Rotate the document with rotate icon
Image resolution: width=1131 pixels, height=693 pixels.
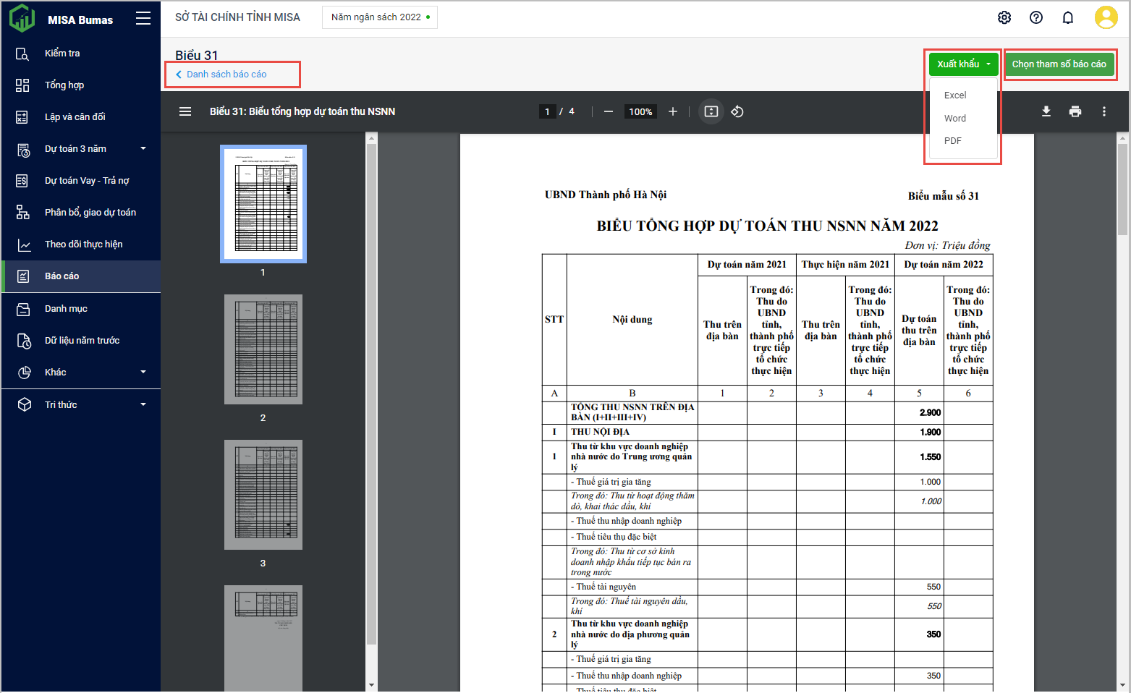(x=737, y=111)
